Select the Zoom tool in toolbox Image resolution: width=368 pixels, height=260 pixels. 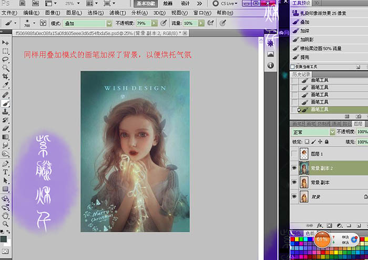click(x=5, y=224)
